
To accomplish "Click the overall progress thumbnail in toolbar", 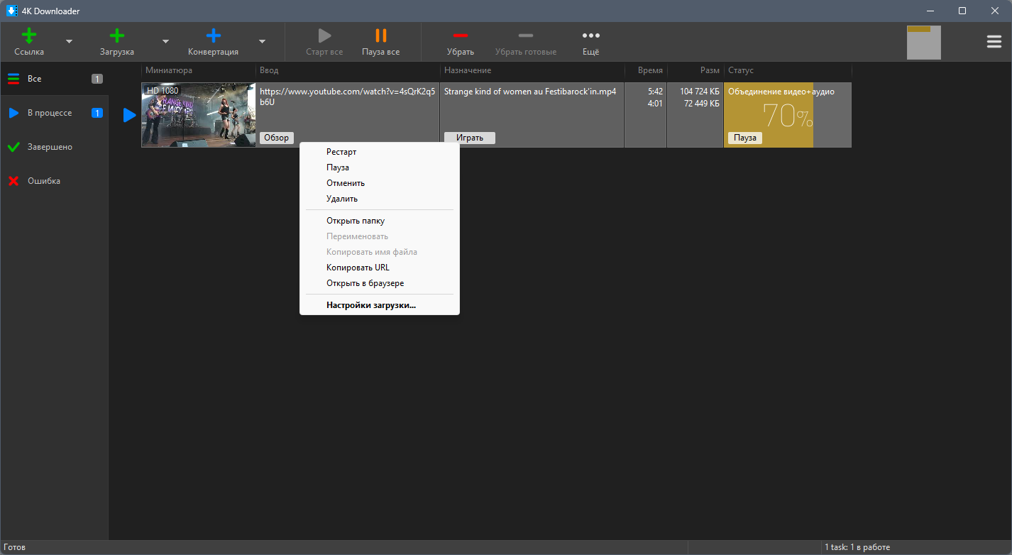I will (x=924, y=43).
